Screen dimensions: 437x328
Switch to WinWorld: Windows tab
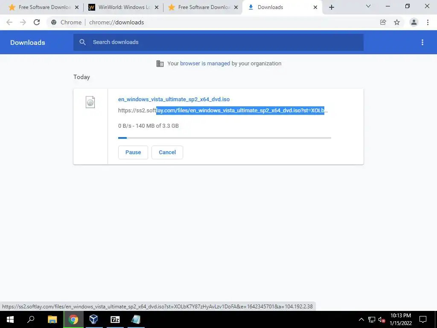tap(123, 7)
